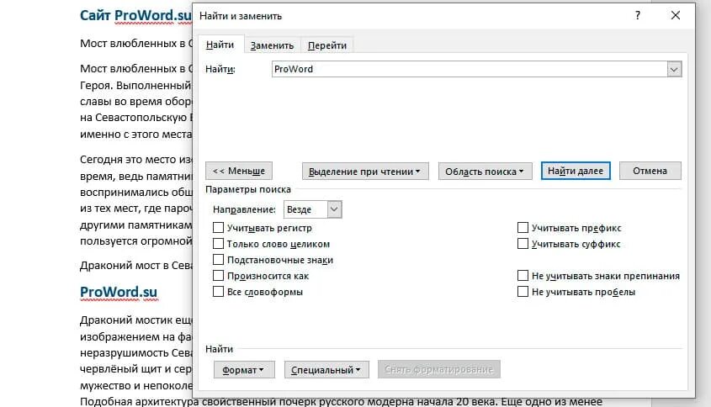Click the help question mark icon
The image size is (711, 407).
point(638,15)
